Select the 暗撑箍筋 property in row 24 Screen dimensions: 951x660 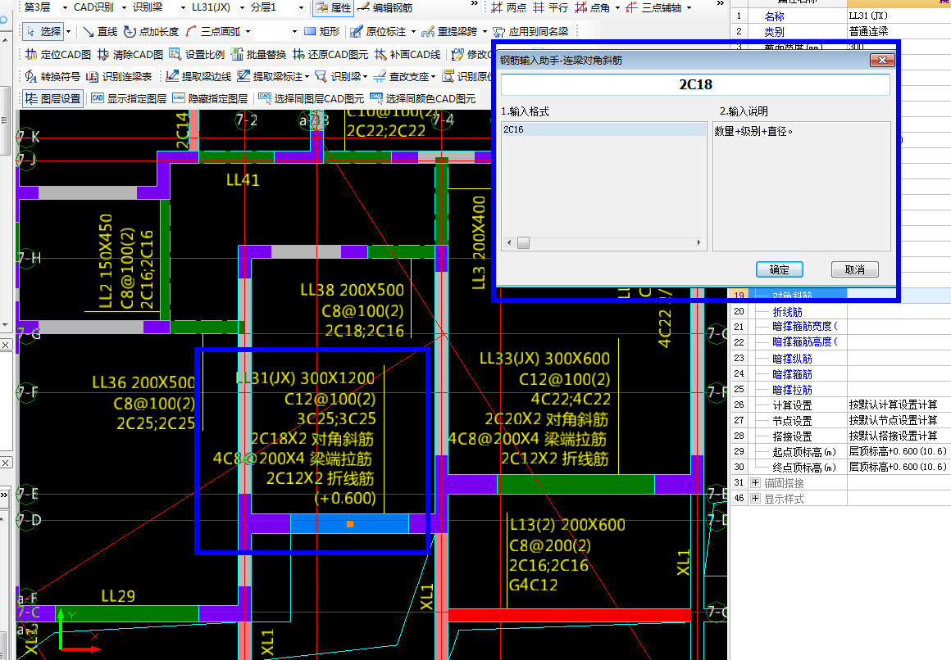click(x=792, y=374)
